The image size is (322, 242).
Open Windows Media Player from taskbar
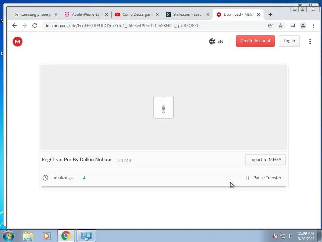coord(47,236)
